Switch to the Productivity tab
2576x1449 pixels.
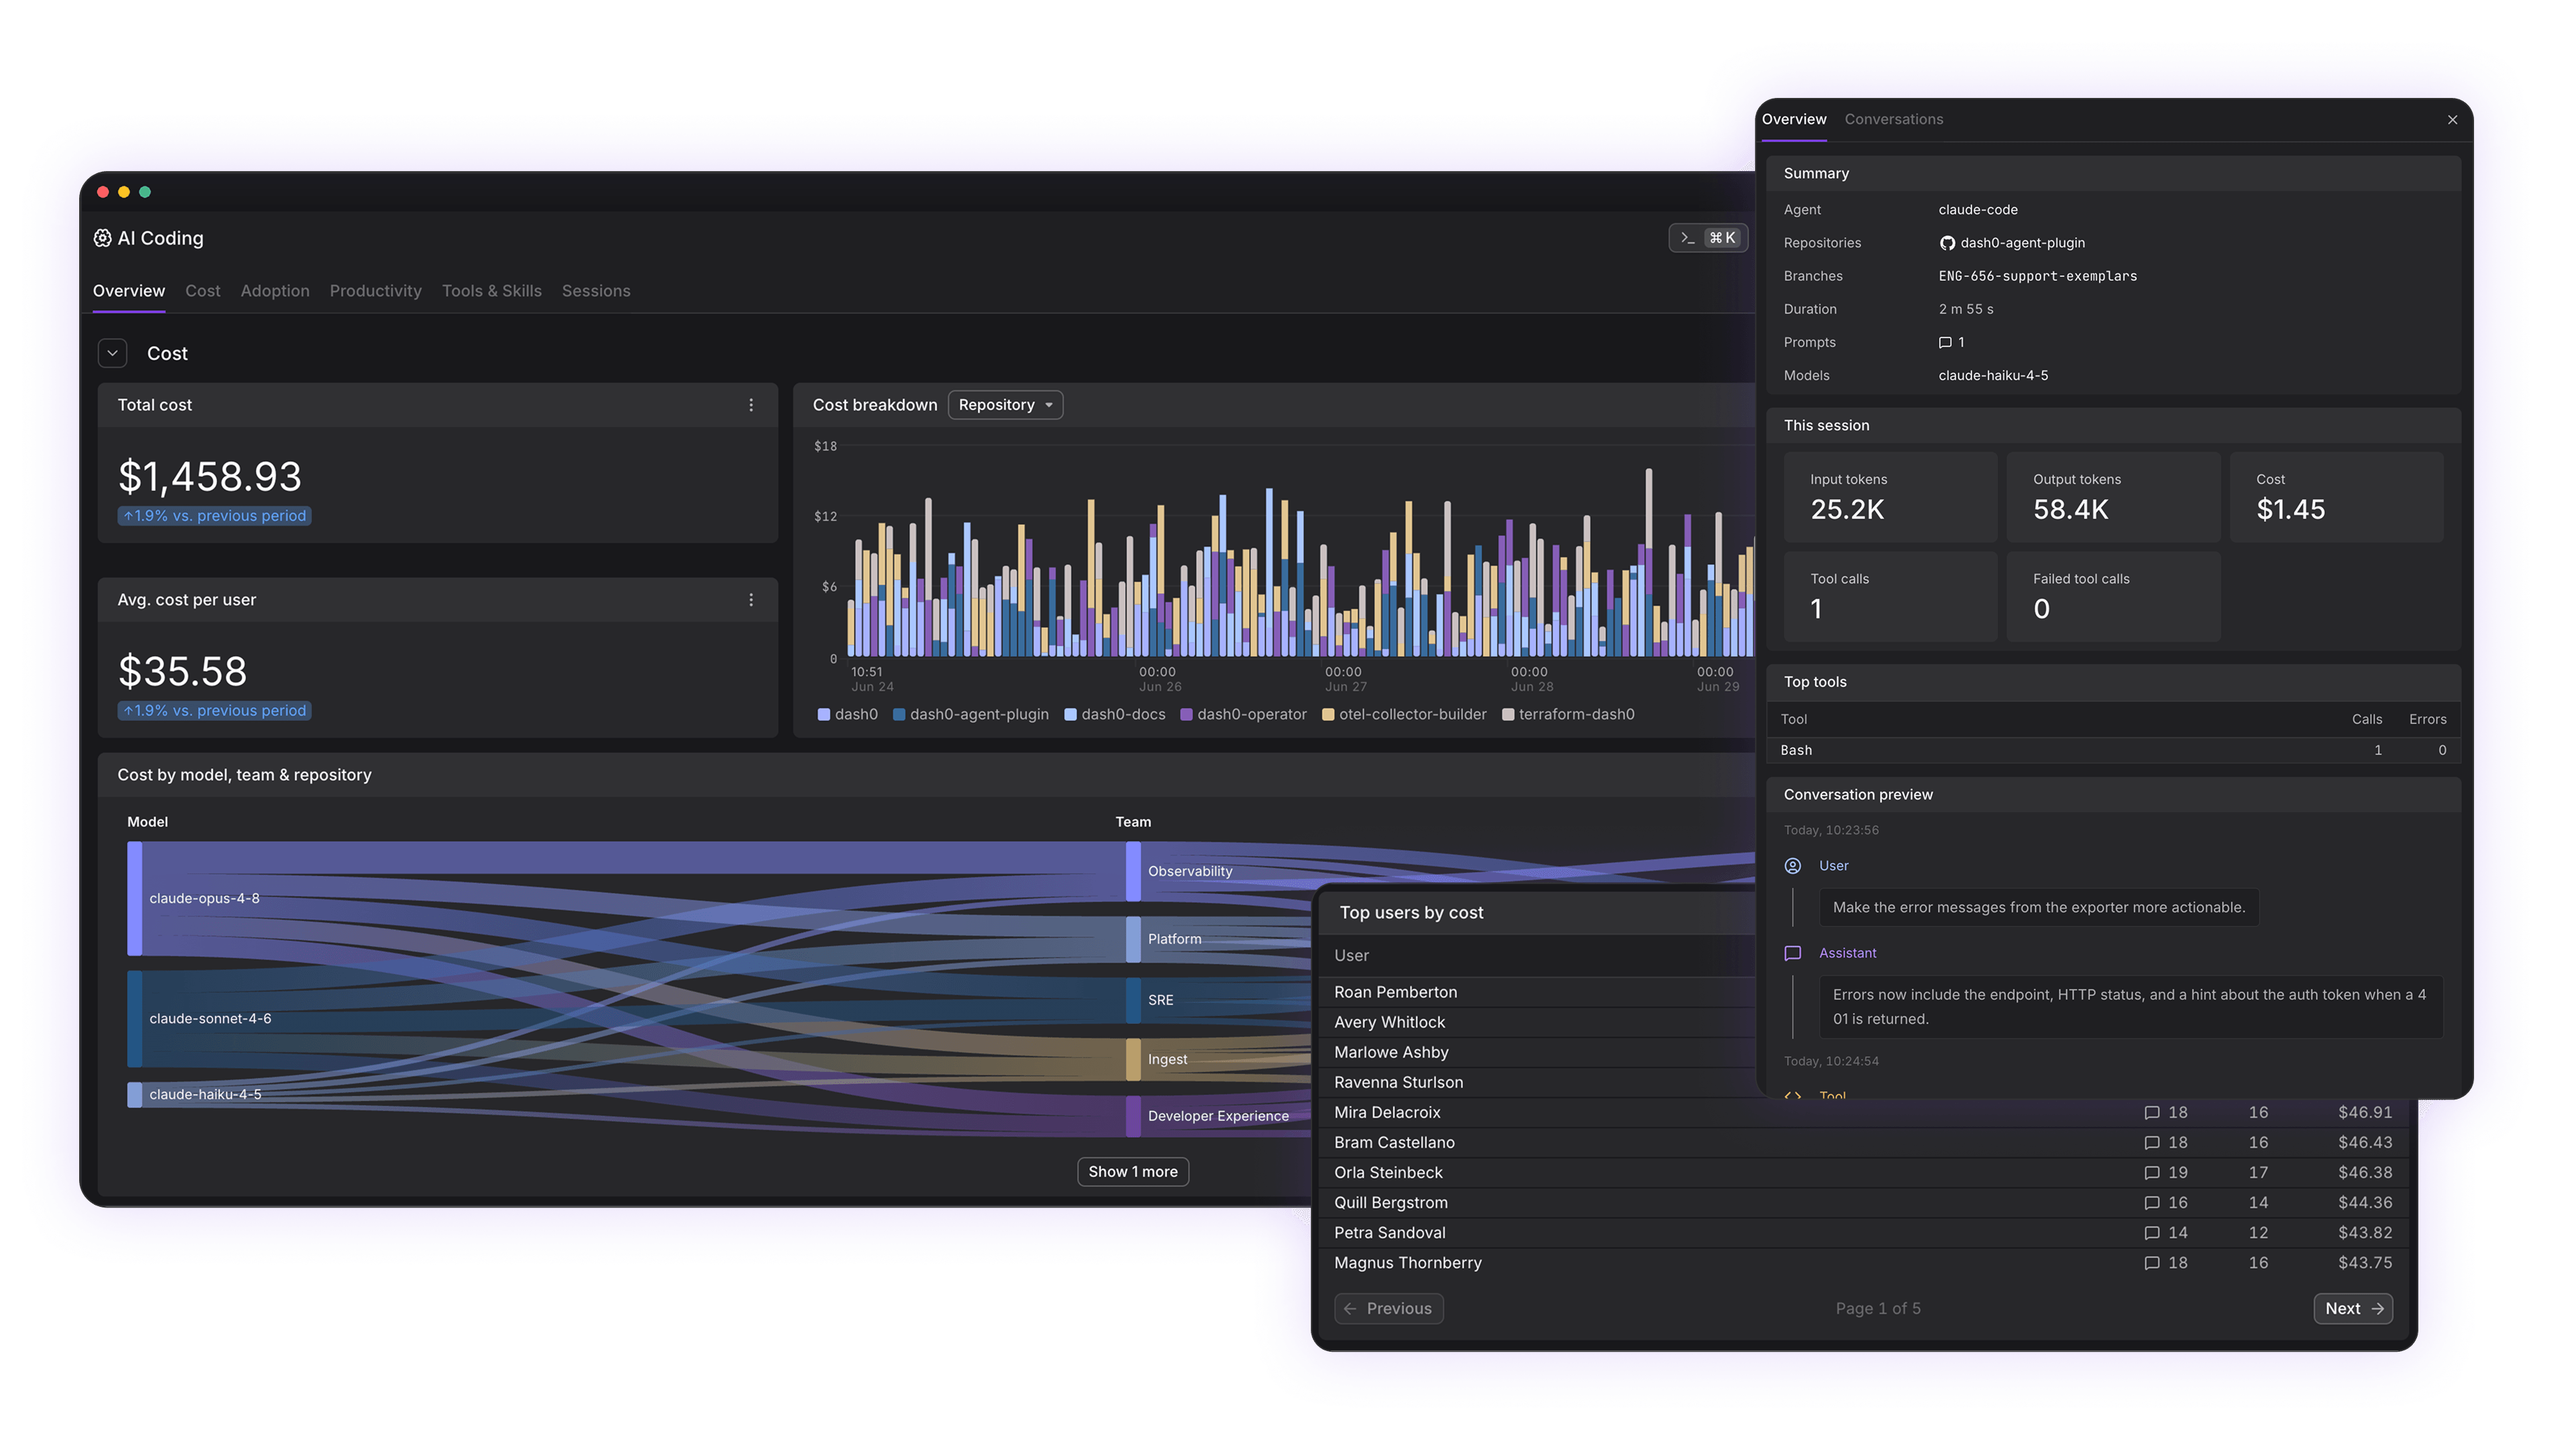tap(376, 291)
